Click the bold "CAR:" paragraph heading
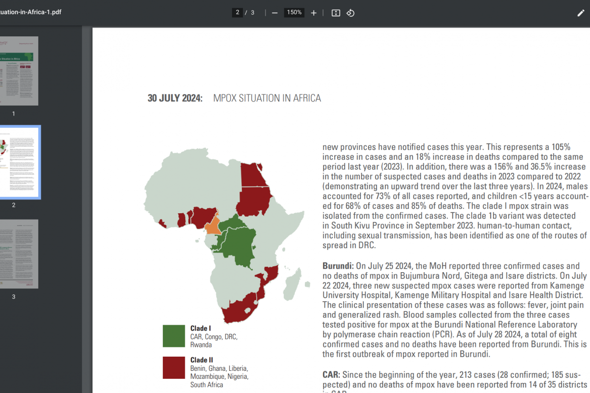 coord(330,374)
